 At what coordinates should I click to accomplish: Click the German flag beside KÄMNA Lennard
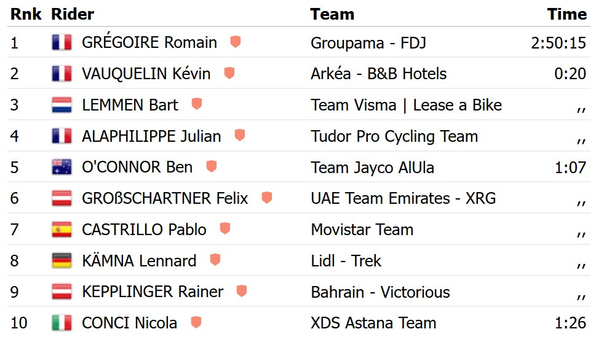[62, 261]
